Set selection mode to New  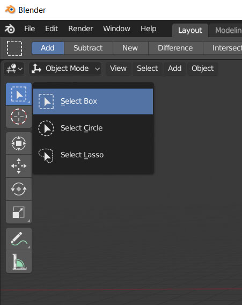click(x=130, y=48)
